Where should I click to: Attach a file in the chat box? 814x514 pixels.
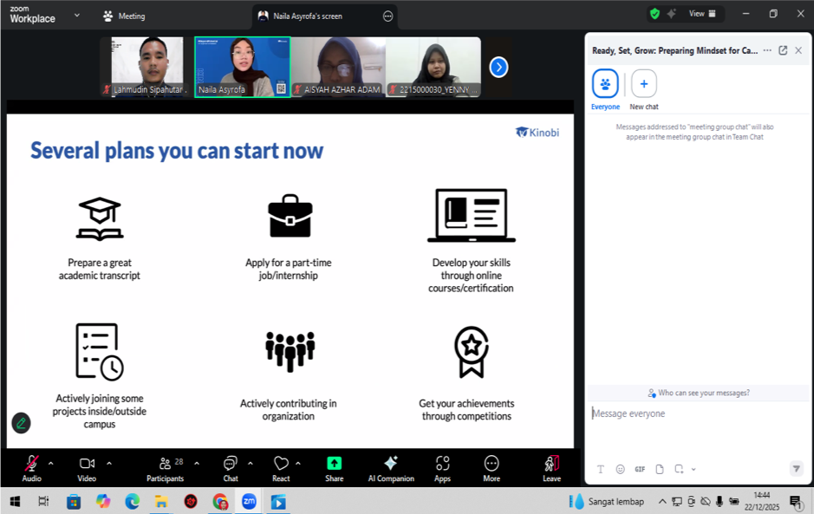coord(660,469)
